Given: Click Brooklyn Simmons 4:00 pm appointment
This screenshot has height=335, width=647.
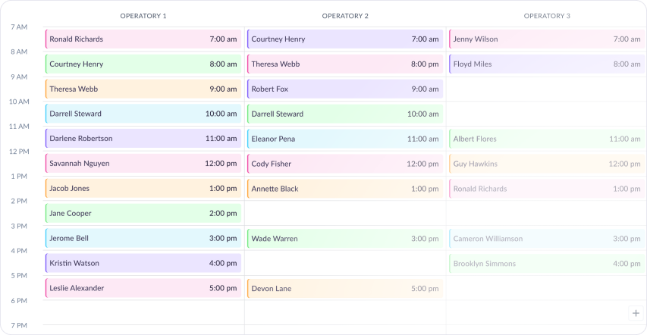Looking at the screenshot, I should tap(546, 264).
